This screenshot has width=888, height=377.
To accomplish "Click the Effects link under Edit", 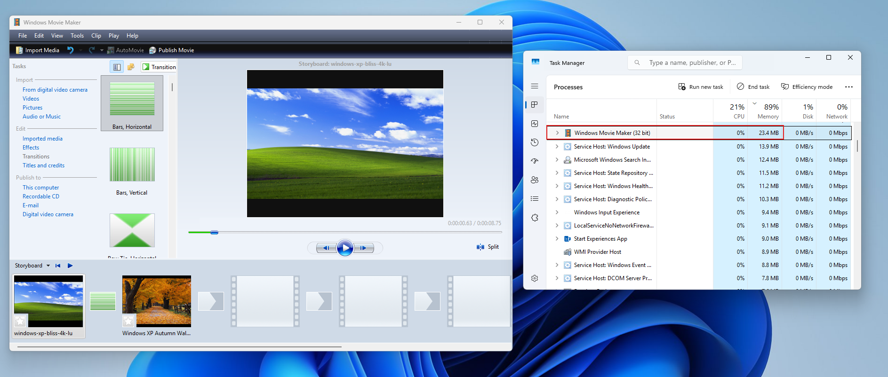I will 31,148.
